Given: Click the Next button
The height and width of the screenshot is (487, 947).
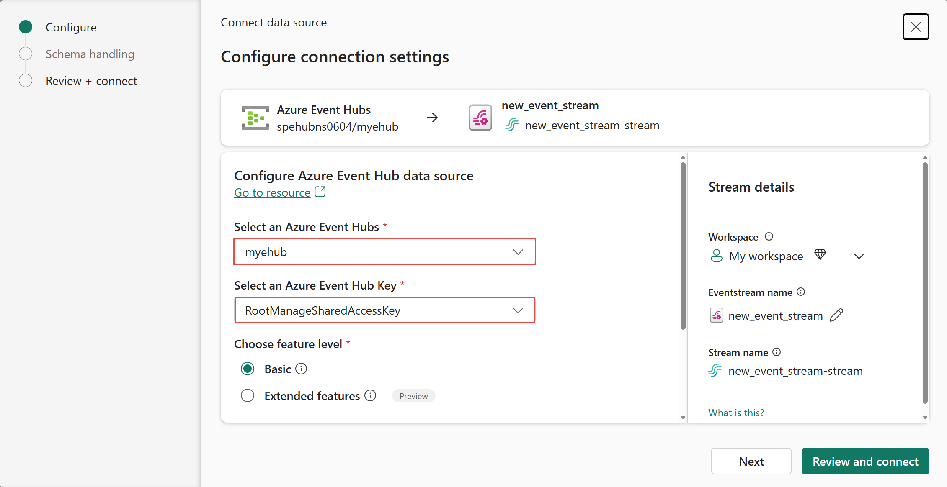Looking at the screenshot, I should tap(751, 461).
